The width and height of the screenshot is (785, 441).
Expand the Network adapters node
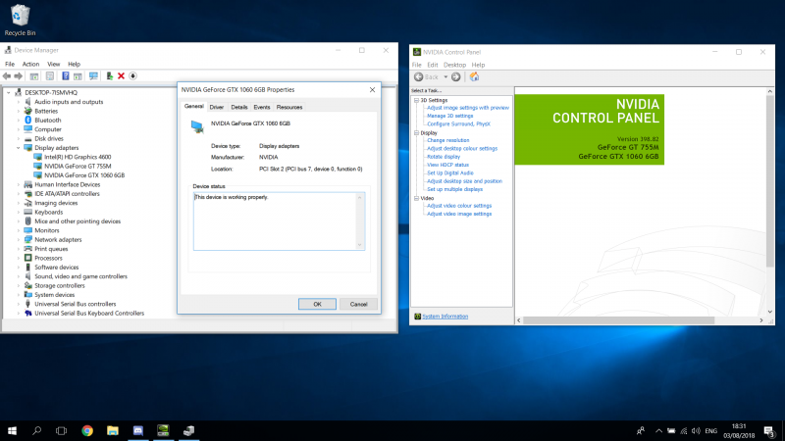pyautogui.click(x=19, y=239)
